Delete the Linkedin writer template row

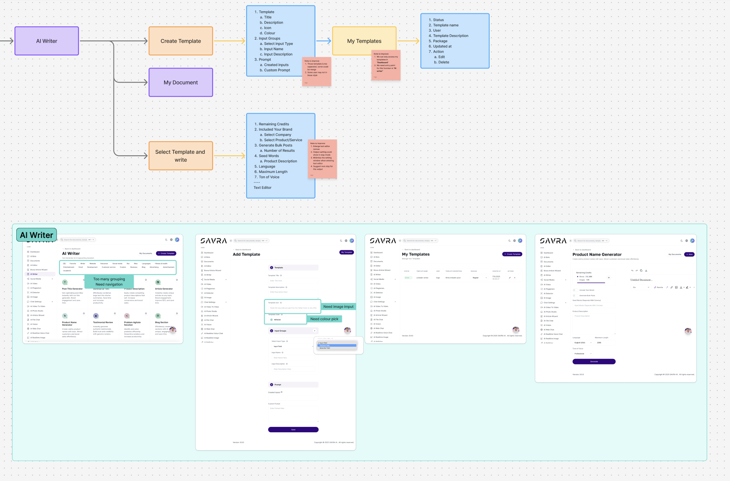515,278
